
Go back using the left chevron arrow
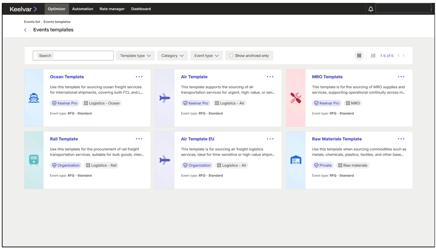[25, 30]
